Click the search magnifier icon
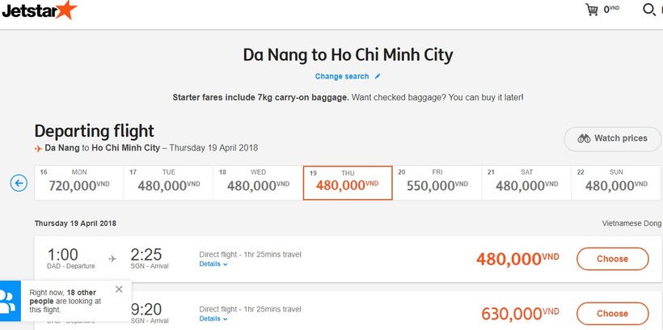Viewport: 663px width, 330px height. 648,10
